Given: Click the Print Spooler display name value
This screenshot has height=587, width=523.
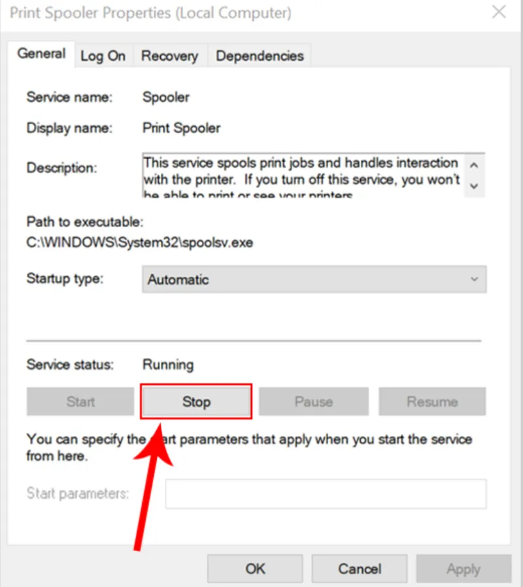Looking at the screenshot, I should [x=182, y=128].
